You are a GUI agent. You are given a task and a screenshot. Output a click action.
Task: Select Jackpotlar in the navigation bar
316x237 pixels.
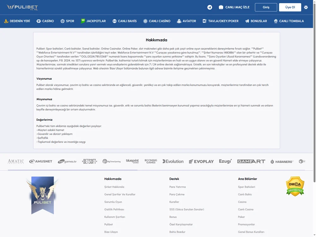93,21
